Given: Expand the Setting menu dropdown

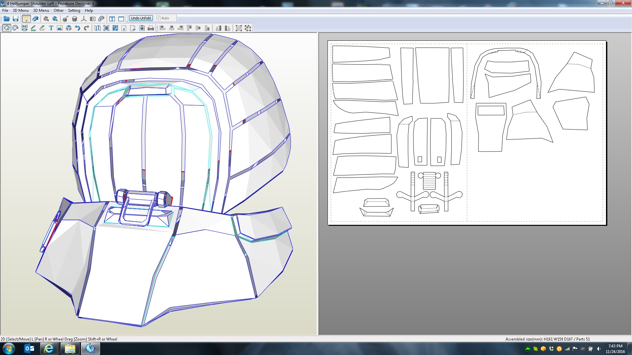Looking at the screenshot, I should (74, 11).
